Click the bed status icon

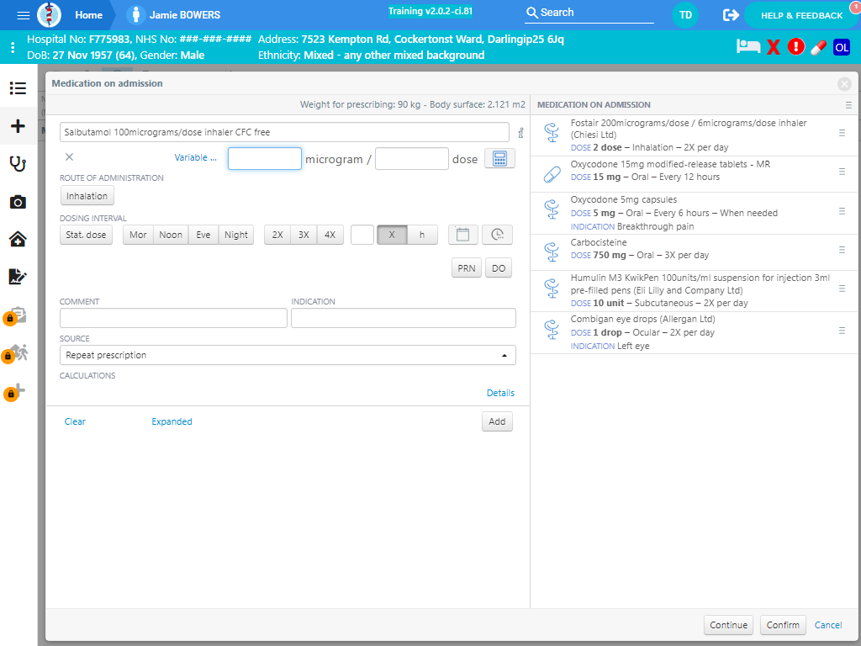point(747,47)
